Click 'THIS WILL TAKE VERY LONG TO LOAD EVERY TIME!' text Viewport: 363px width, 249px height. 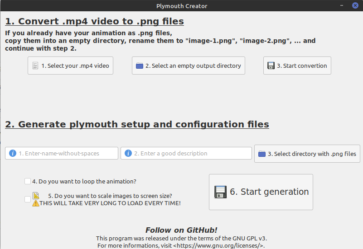click(110, 203)
